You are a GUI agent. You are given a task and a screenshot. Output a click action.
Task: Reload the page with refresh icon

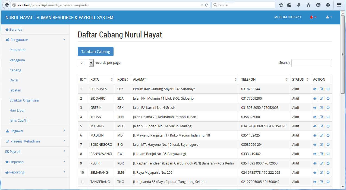(206, 5)
